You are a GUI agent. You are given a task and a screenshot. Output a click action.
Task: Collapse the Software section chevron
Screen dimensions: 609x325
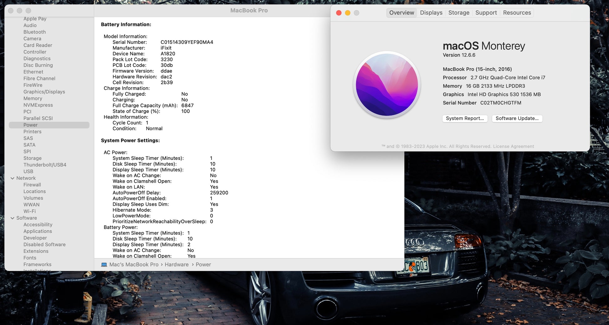pyautogui.click(x=13, y=218)
